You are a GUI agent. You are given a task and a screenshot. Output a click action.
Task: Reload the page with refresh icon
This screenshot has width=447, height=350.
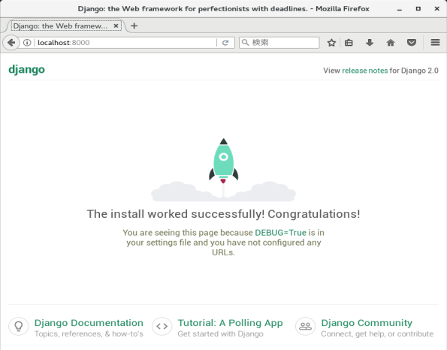click(225, 43)
